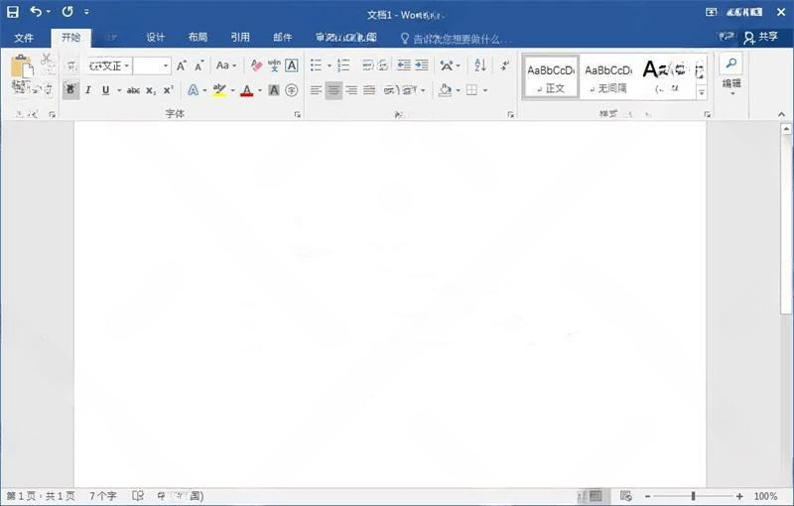Apply the Shading paint bucket
This screenshot has height=506, width=794.
(x=445, y=90)
